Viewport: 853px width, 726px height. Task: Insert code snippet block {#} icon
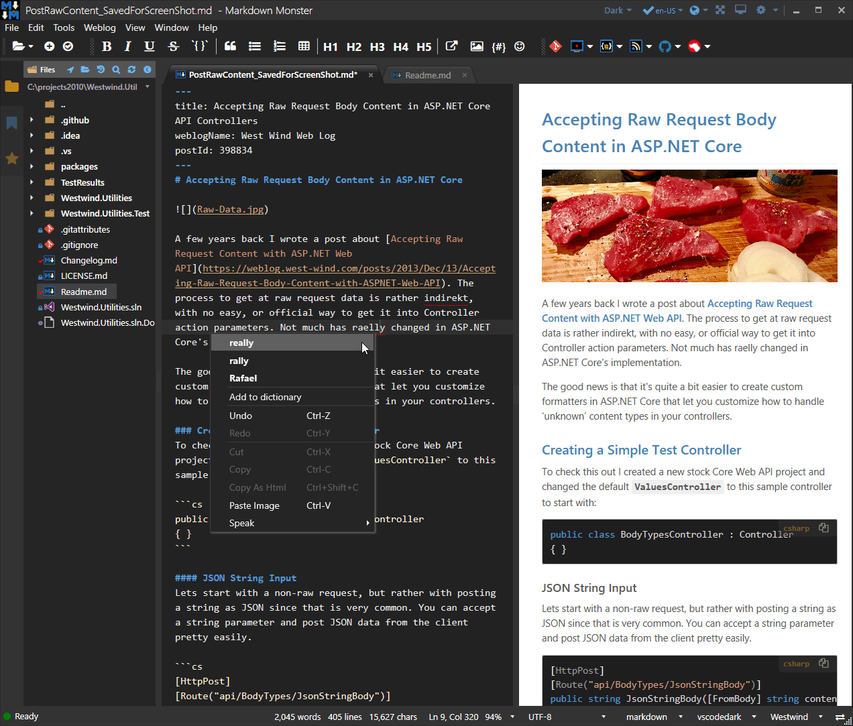tap(499, 47)
